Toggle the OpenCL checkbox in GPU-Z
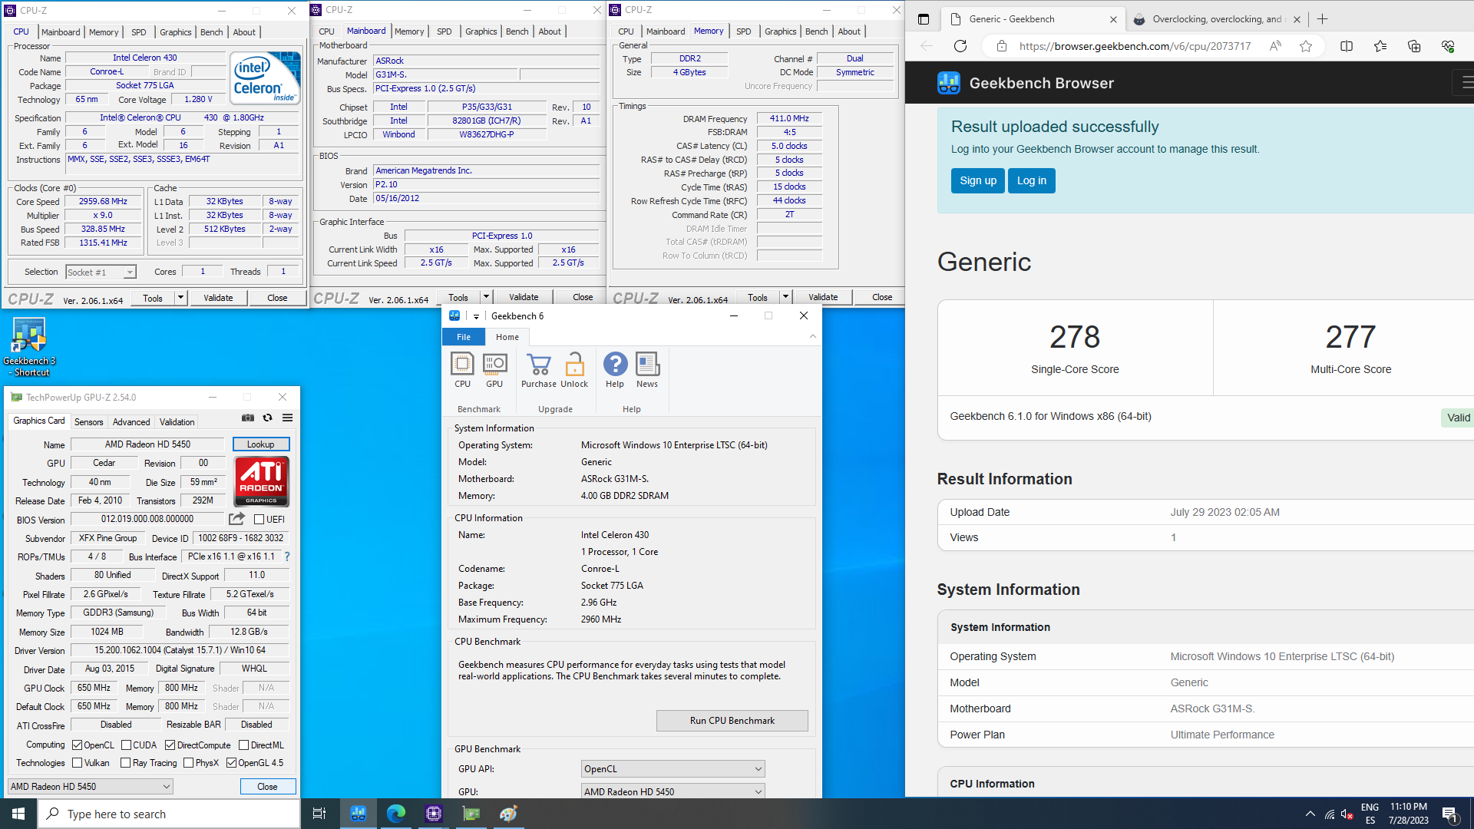 78,745
